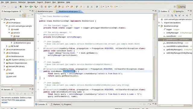
Task: Select the target folder in Package Explorer
Action: [x=11, y=73]
